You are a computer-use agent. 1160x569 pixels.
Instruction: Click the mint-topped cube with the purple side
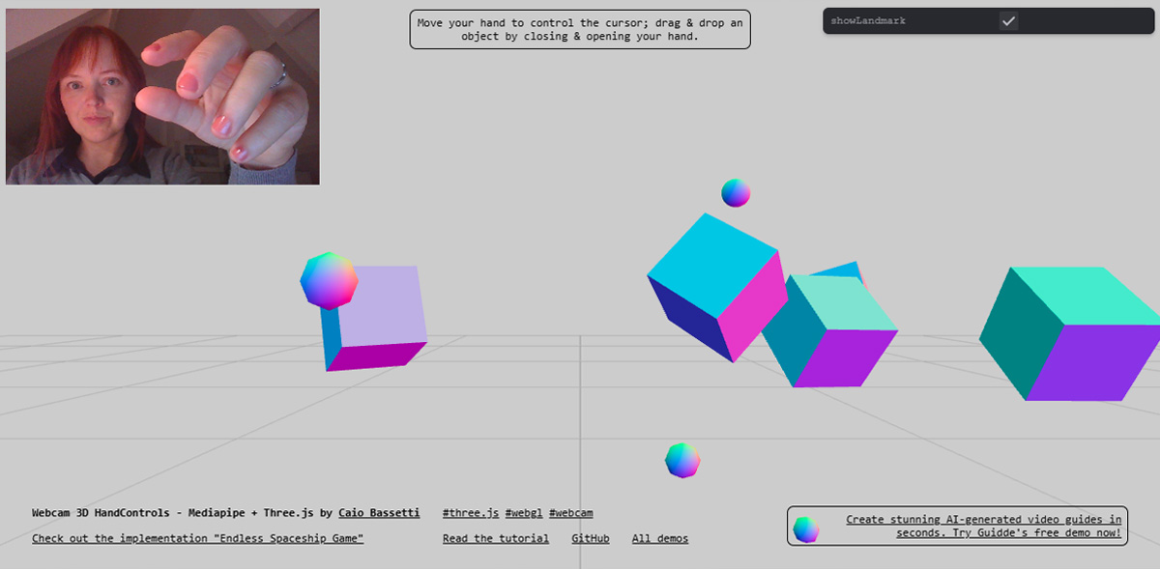click(833, 333)
